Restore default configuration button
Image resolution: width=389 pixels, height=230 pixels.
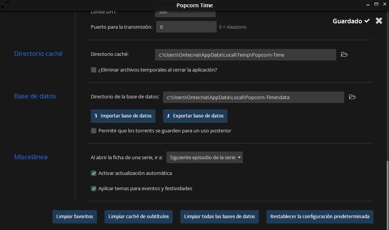320,217
